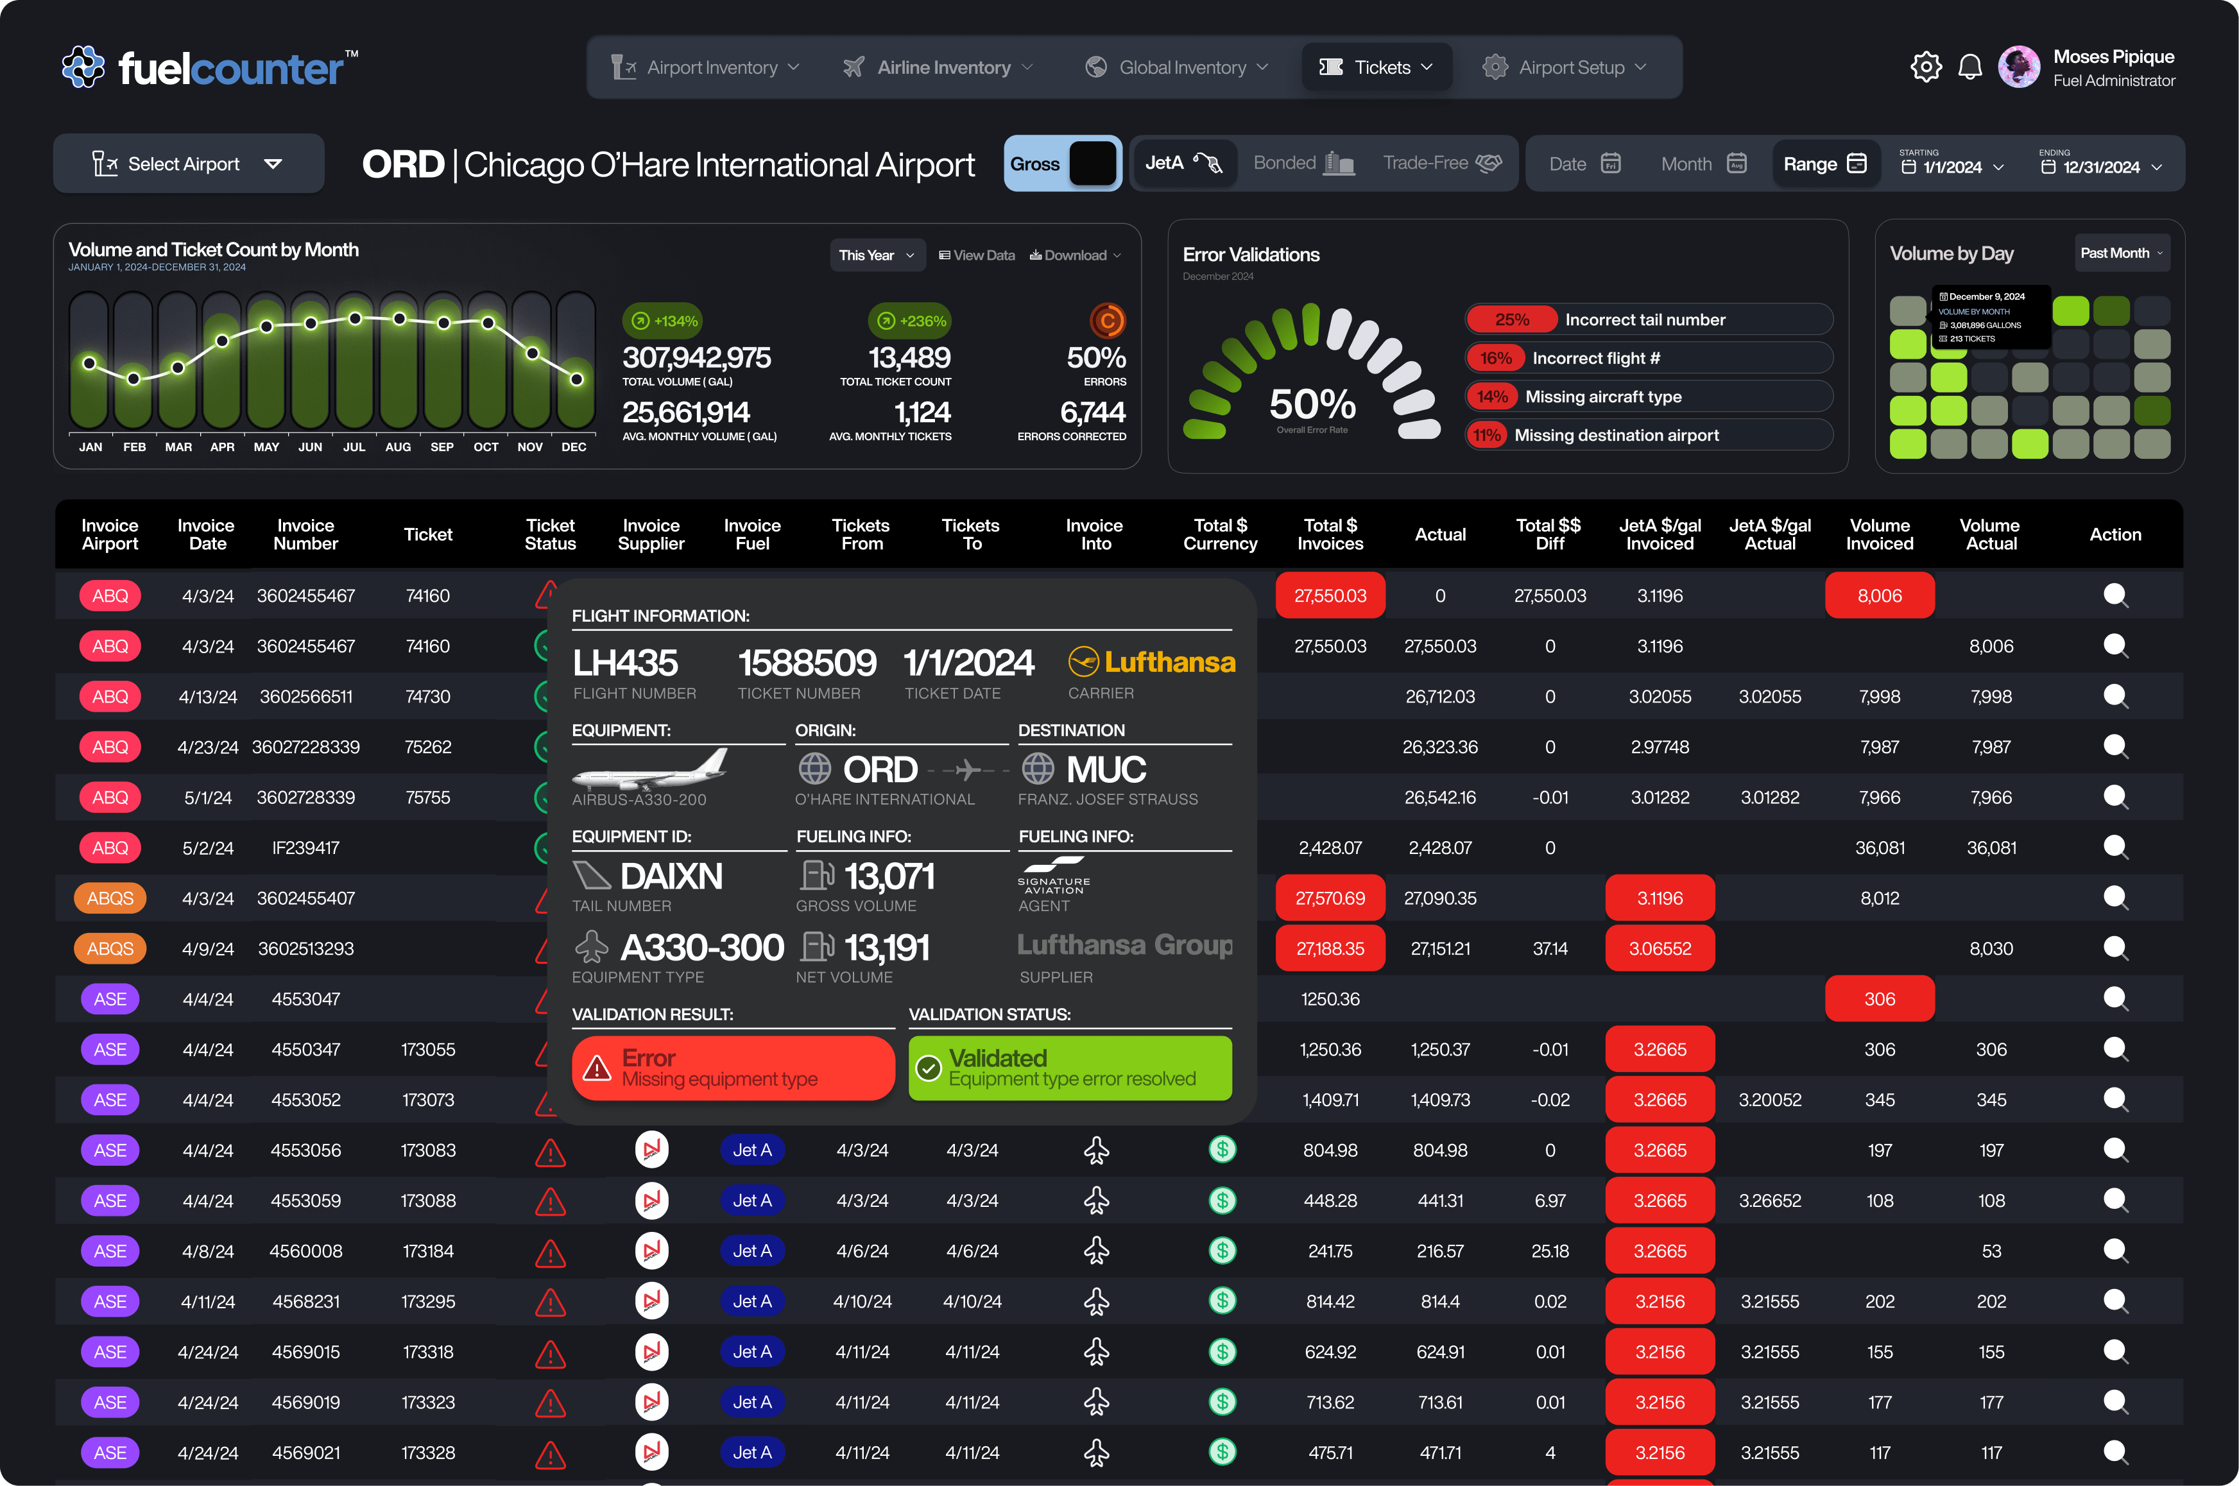Click the notifications bell icon
The image size is (2239, 1486).
point(1969,67)
